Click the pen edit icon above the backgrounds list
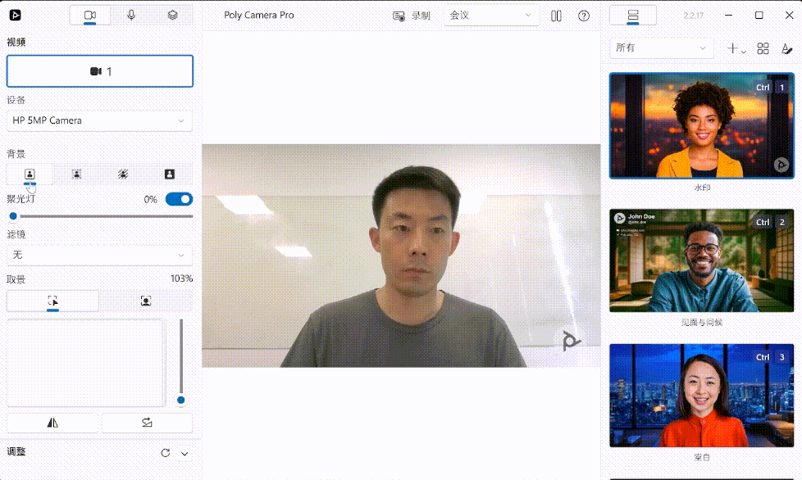The width and height of the screenshot is (802, 480). click(x=787, y=48)
